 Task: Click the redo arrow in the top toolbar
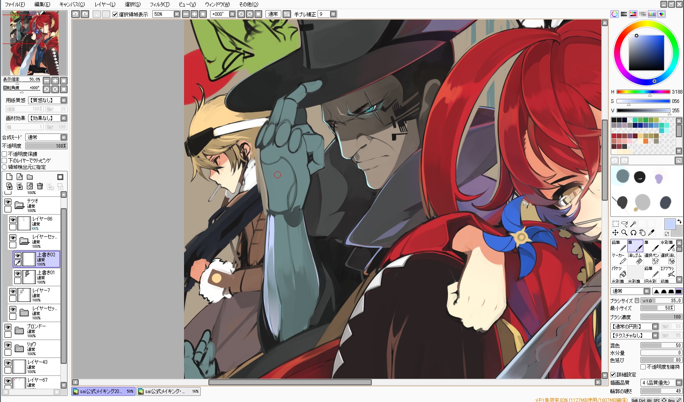[85, 14]
